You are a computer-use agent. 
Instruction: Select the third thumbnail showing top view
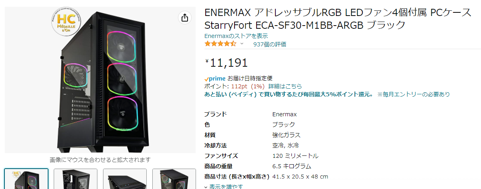(125, 179)
